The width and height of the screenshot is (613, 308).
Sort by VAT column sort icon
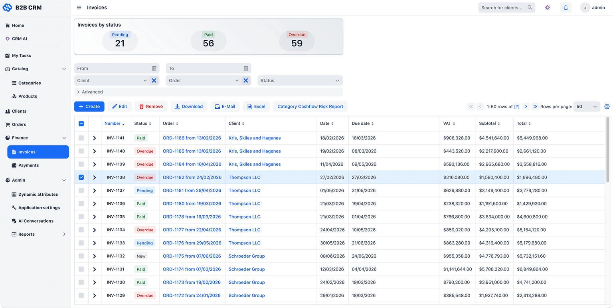(x=454, y=124)
